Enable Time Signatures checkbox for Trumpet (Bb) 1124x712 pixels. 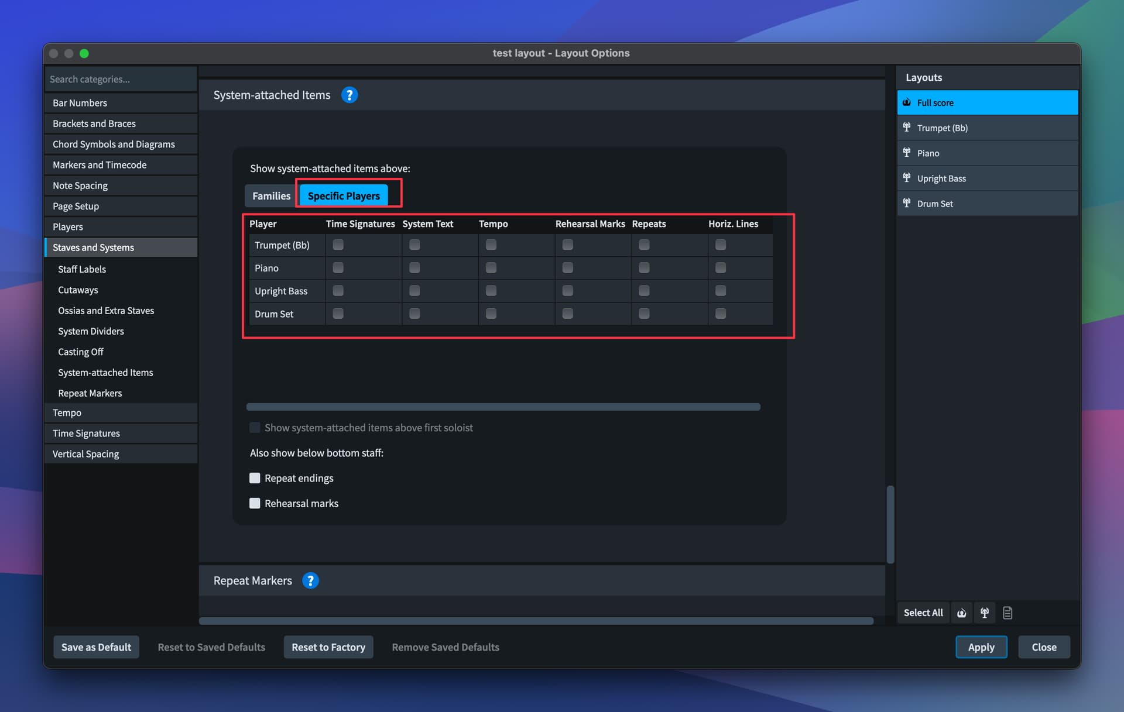338,245
